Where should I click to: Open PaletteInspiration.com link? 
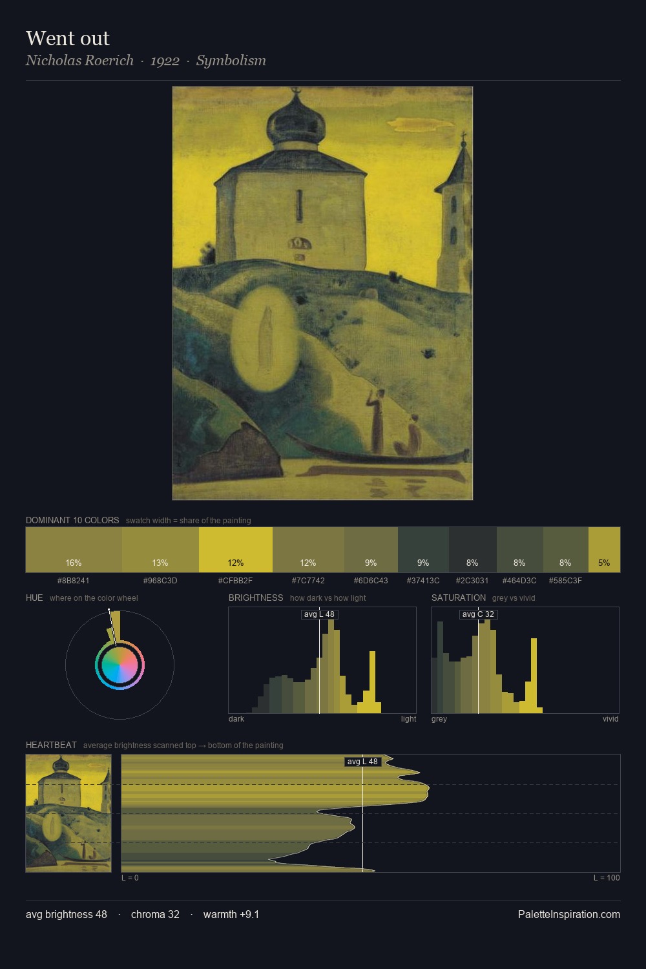click(x=569, y=914)
